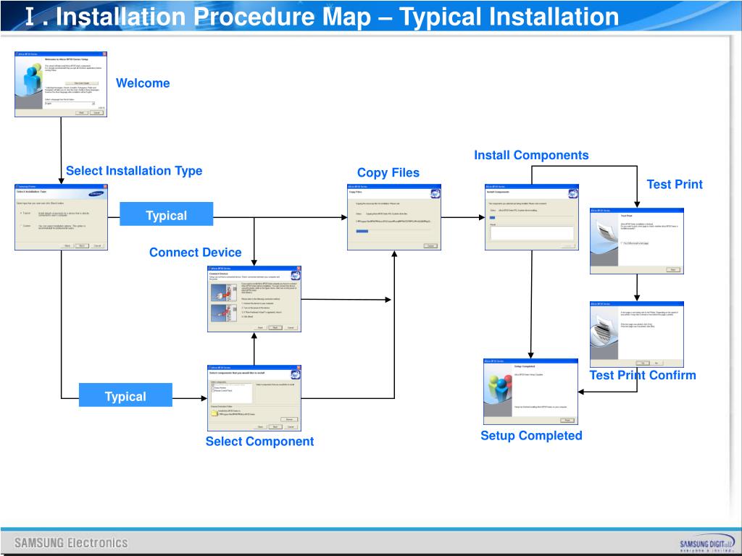Click Next in the Welcome dialog
Screen dimensions: 742x556
coord(81,112)
